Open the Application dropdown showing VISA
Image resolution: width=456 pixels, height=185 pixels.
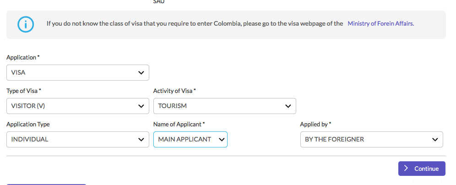click(x=73, y=73)
